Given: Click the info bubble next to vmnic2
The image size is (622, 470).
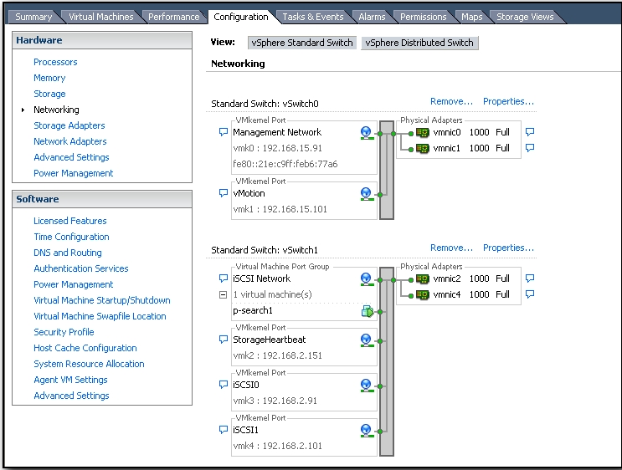Looking at the screenshot, I should point(530,278).
